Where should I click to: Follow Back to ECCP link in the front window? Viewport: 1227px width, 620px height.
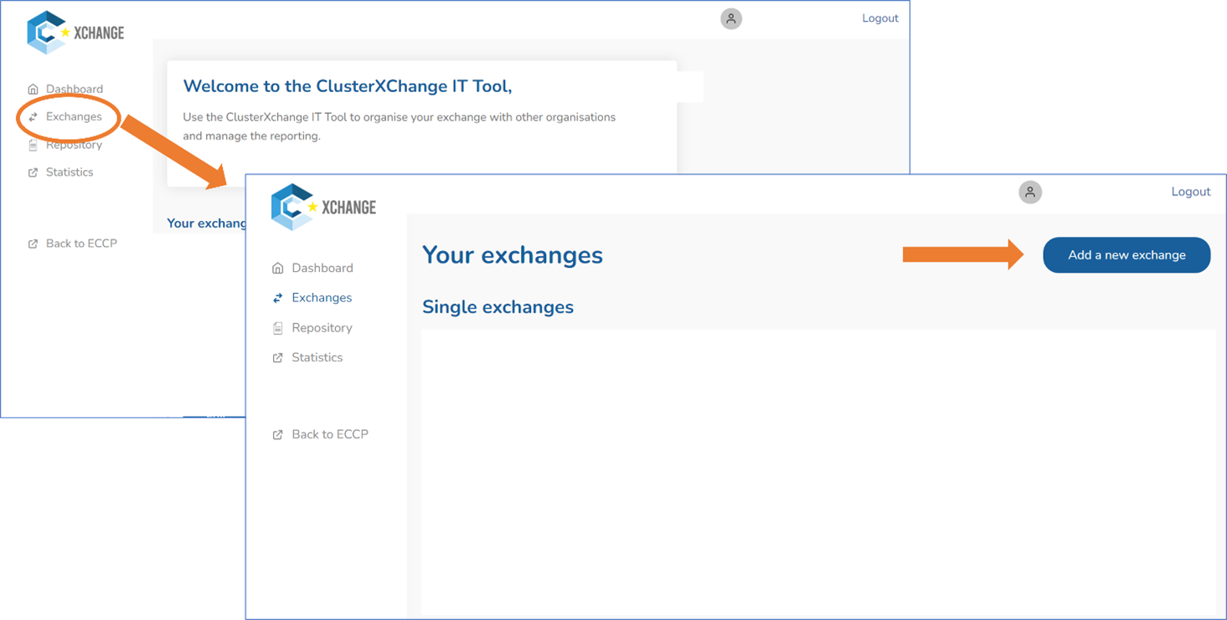pos(330,434)
